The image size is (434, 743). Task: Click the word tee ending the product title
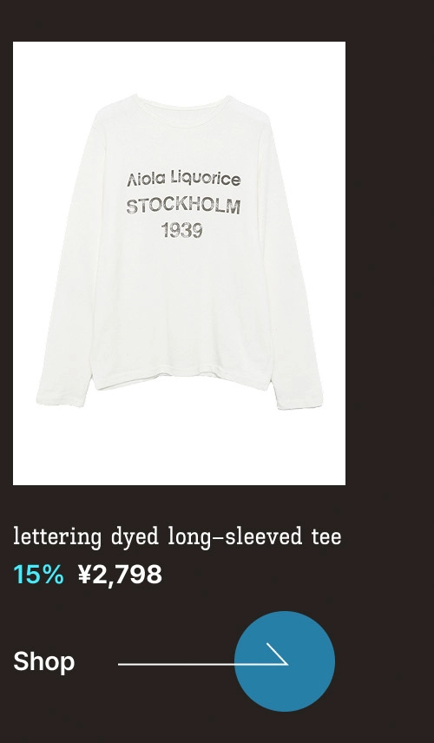(x=326, y=537)
